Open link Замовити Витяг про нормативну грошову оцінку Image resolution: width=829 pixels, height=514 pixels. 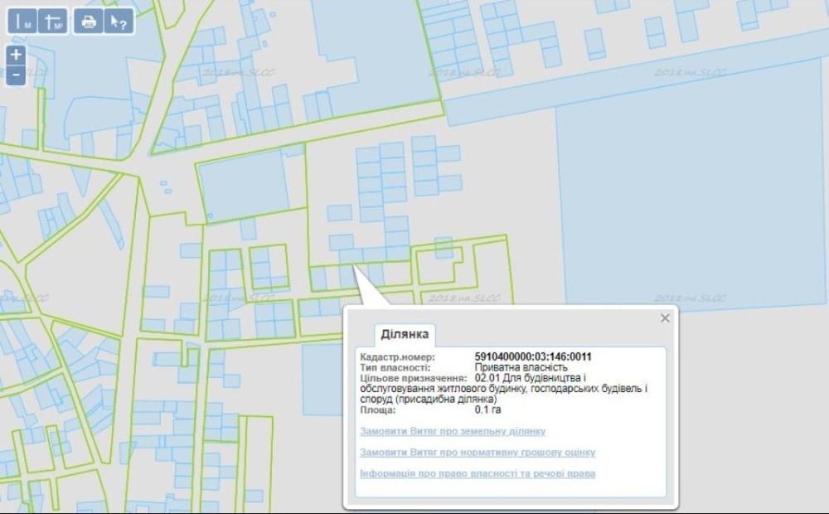click(x=478, y=452)
